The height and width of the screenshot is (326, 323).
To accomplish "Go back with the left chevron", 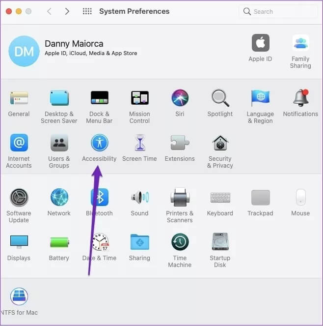I will click(x=49, y=11).
